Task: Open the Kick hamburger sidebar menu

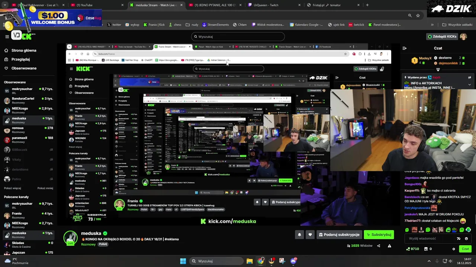Action: coord(7,36)
